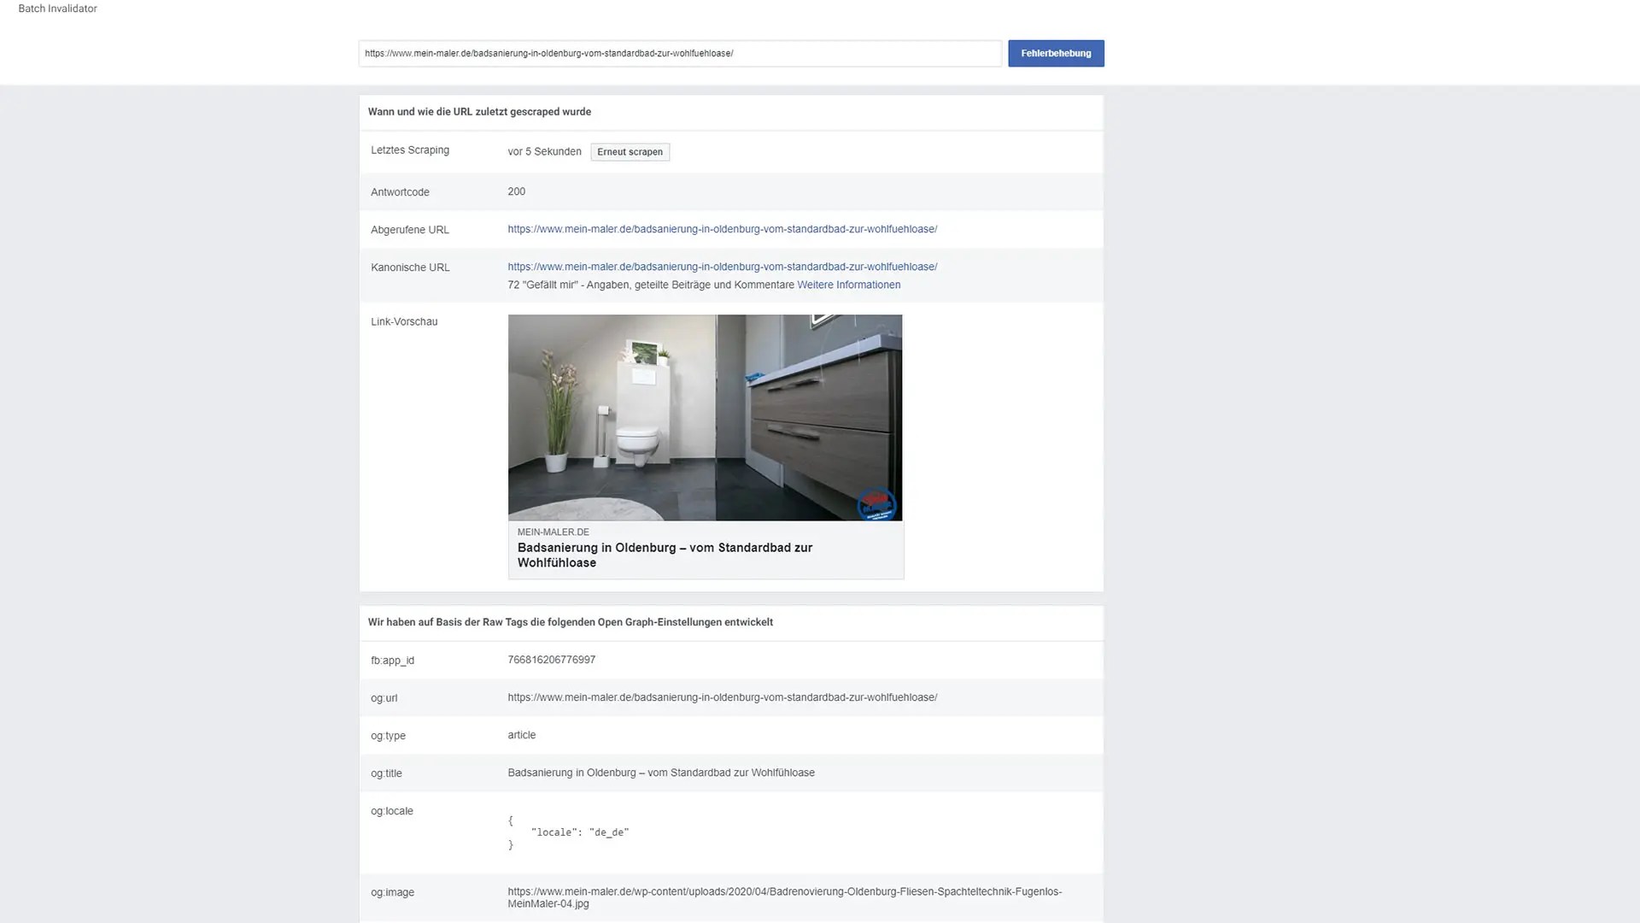Open the Abgerufene URL link

[722, 229]
